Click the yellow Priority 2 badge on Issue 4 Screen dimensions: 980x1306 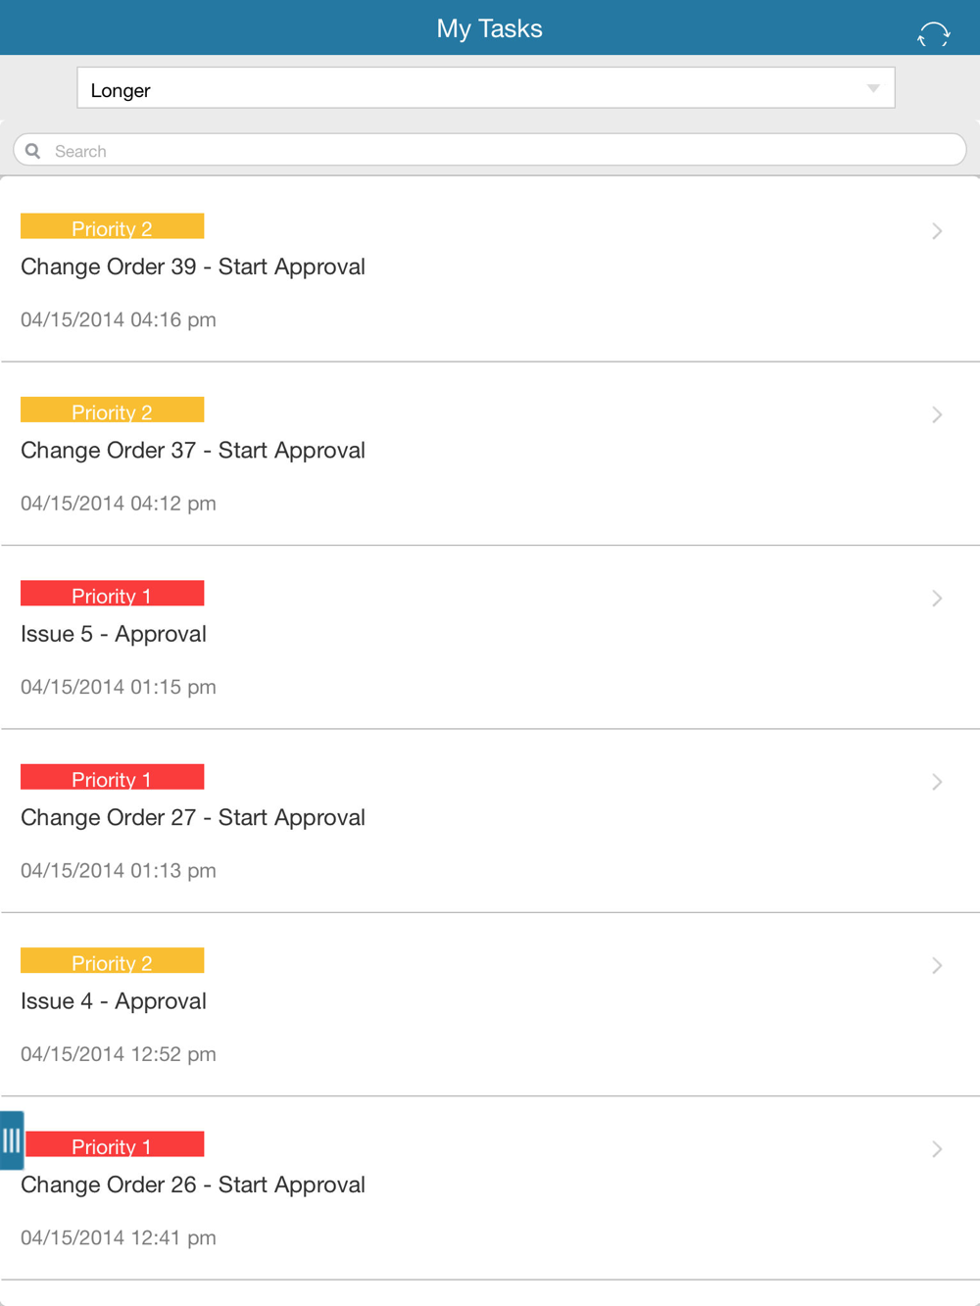tap(112, 961)
